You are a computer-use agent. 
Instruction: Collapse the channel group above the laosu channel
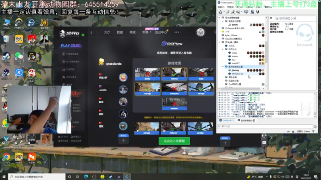[219, 42]
